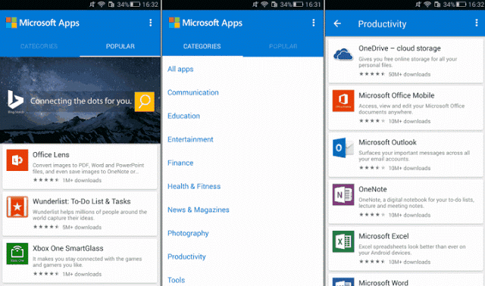The width and height of the screenshot is (485, 286).
Task: Tap the Xbox One SmartGlass icon
Action: (x=17, y=253)
